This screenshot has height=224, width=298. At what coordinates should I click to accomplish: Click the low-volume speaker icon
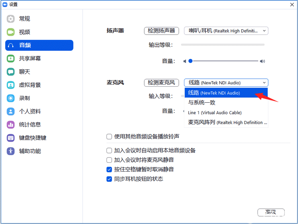click(184, 61)
